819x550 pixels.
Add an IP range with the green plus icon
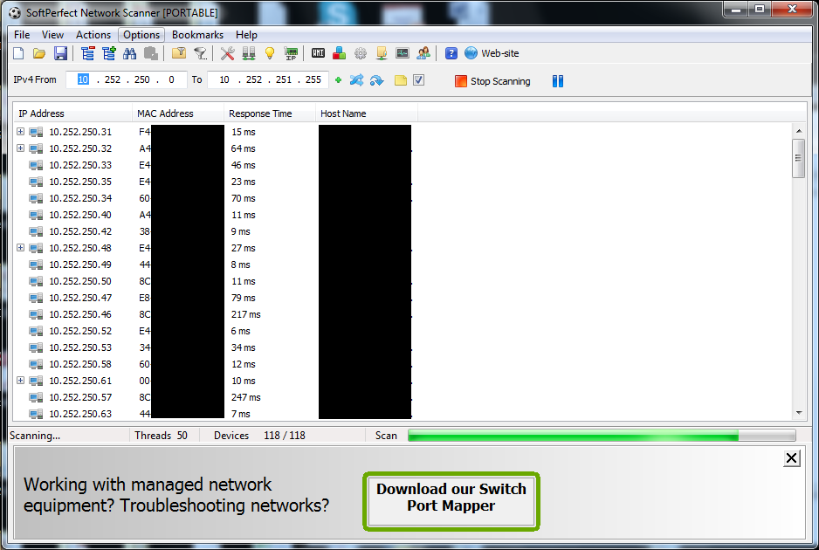(x=339, y=80)
